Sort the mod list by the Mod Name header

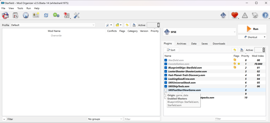coord(54,31)
